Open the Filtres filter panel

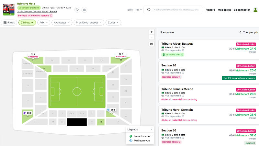tap(9, 23)
